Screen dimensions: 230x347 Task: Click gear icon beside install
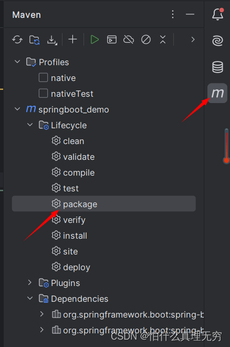[56, 235]
